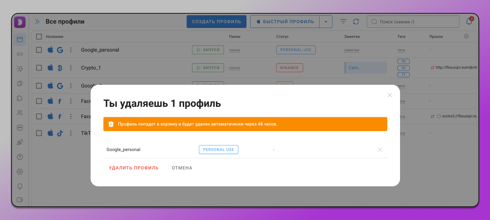Select the Automation lightning icon in sidebar
The image size is (490, 220).
pyautogui.click(x=20, y=69)
